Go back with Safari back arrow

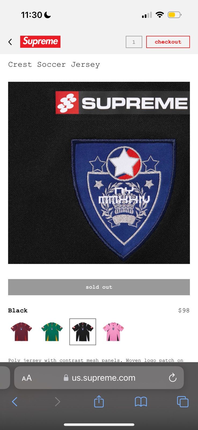[15, 402]
